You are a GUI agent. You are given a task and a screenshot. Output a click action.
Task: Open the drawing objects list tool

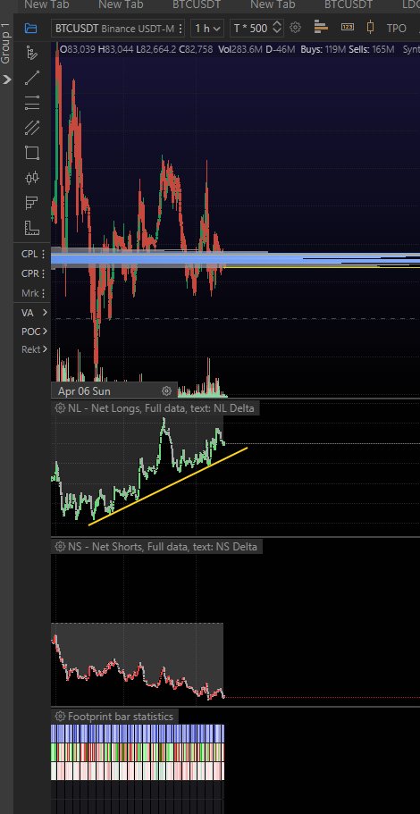click(32, 54)
